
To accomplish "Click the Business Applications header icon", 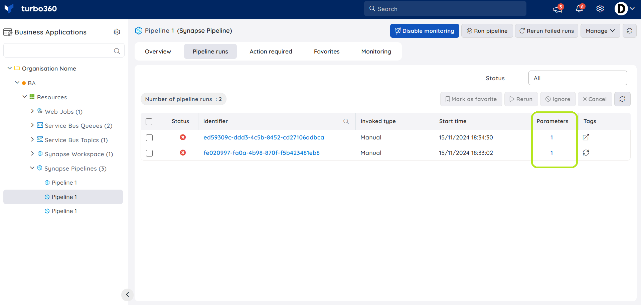I will point(8,32).
